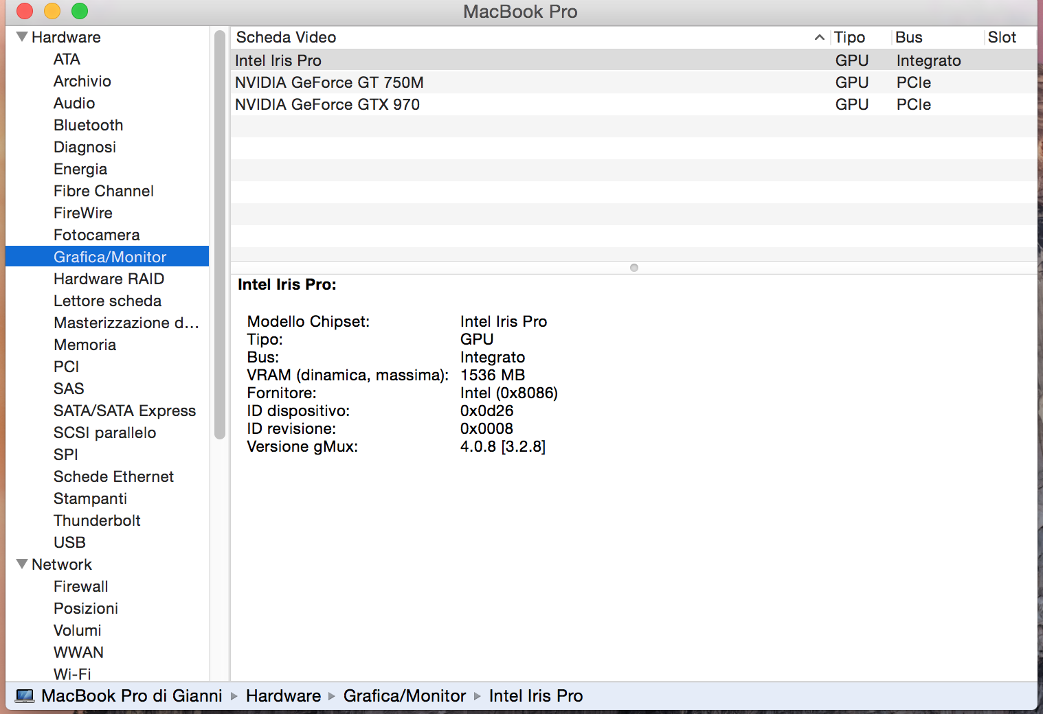Open the Audio category
Image resolution: width=1043 pixels, height=714 pixels.
point(74,103)
